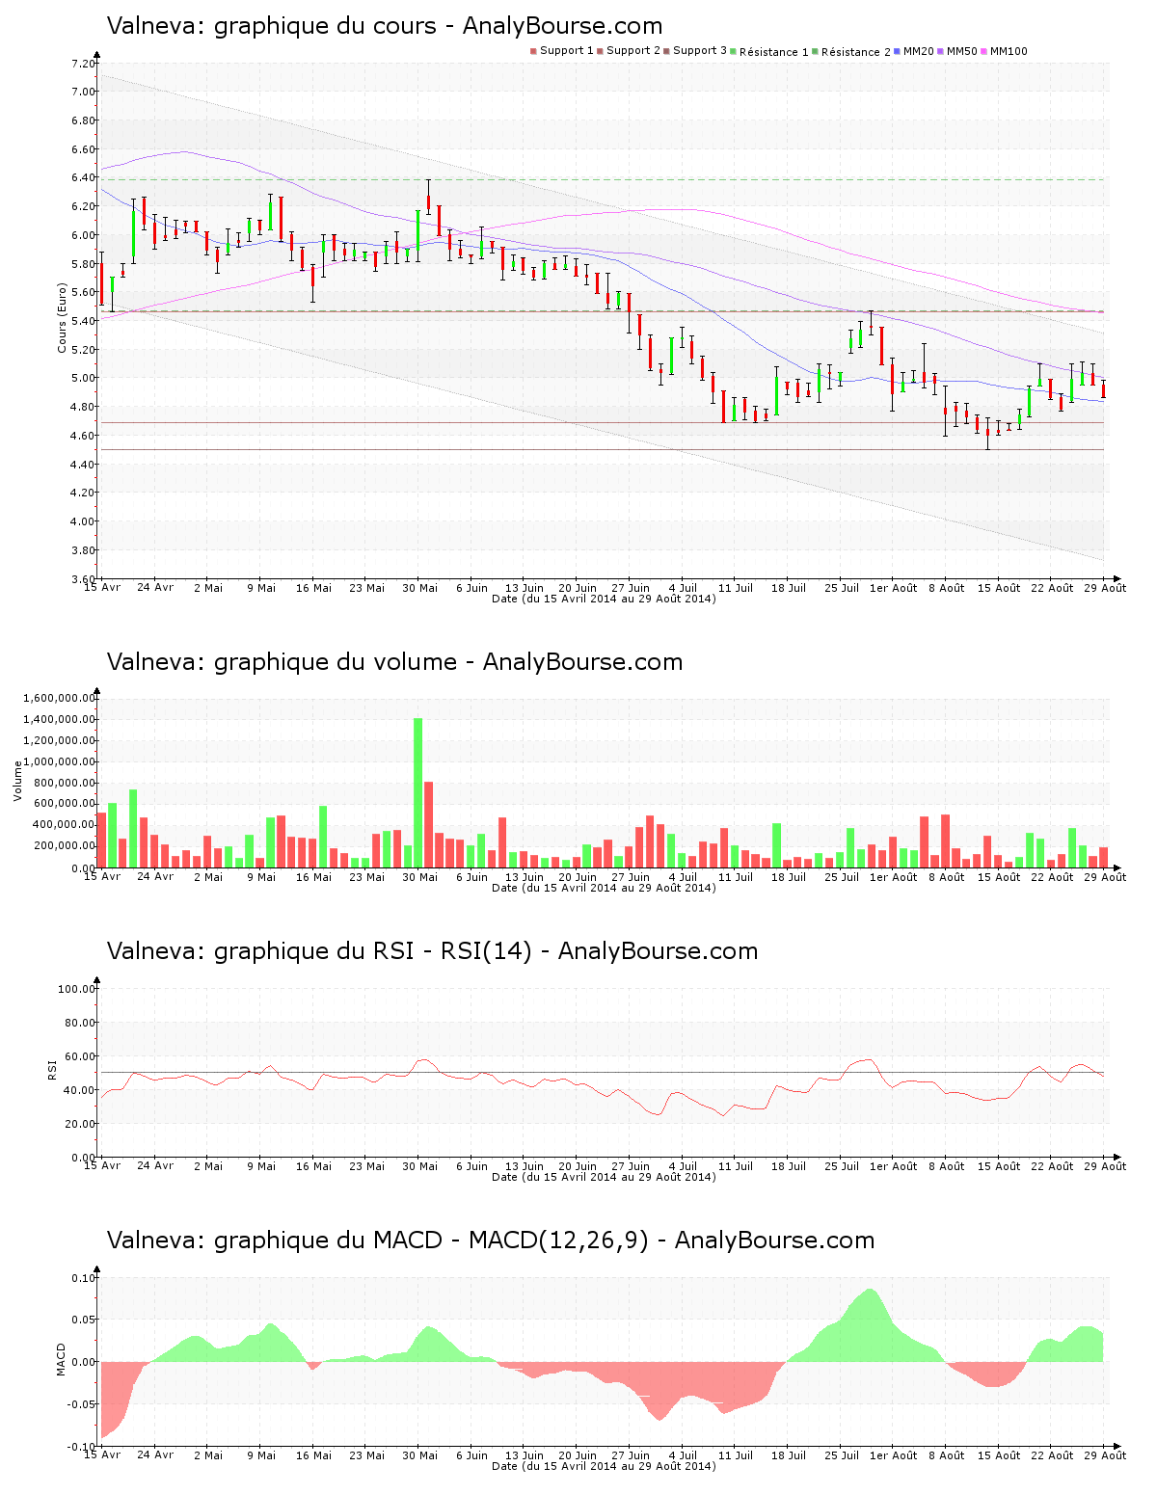The height and width of the screenshot is (1494, 1157).
Task: Click the date range caption under RSI chart
Action: pos(604,1177)
